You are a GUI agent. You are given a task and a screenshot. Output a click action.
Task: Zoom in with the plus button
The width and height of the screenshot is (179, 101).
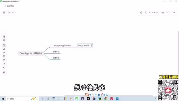click(157, 13)
